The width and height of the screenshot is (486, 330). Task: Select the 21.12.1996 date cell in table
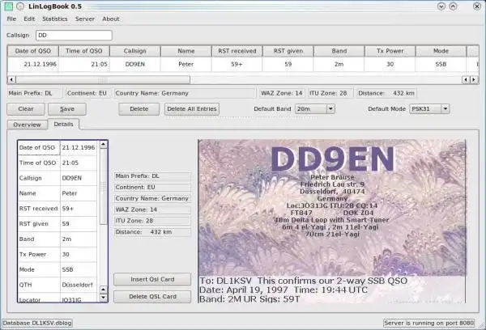click(33, 65)
